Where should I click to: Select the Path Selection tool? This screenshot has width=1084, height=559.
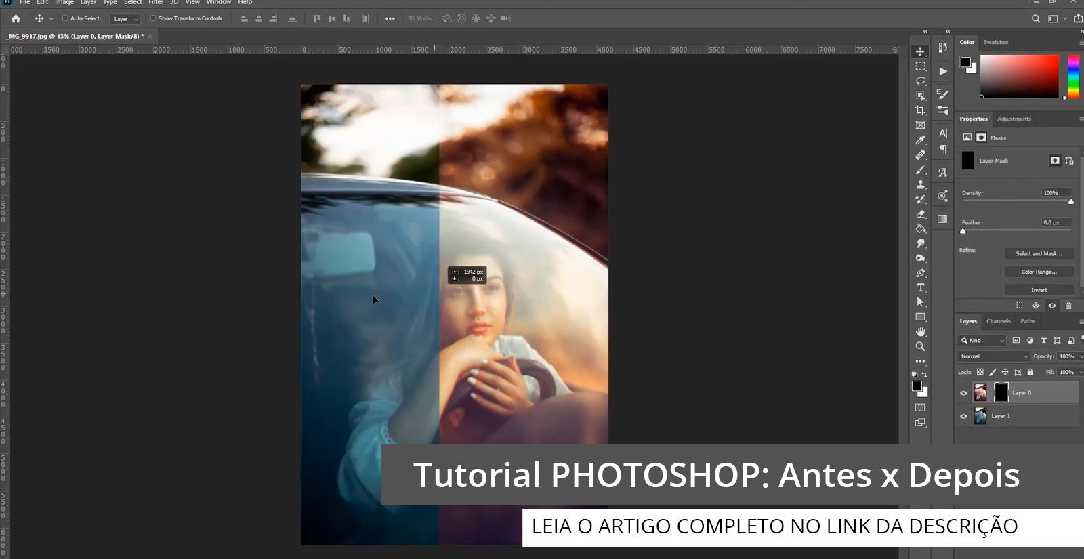(920, 302)
